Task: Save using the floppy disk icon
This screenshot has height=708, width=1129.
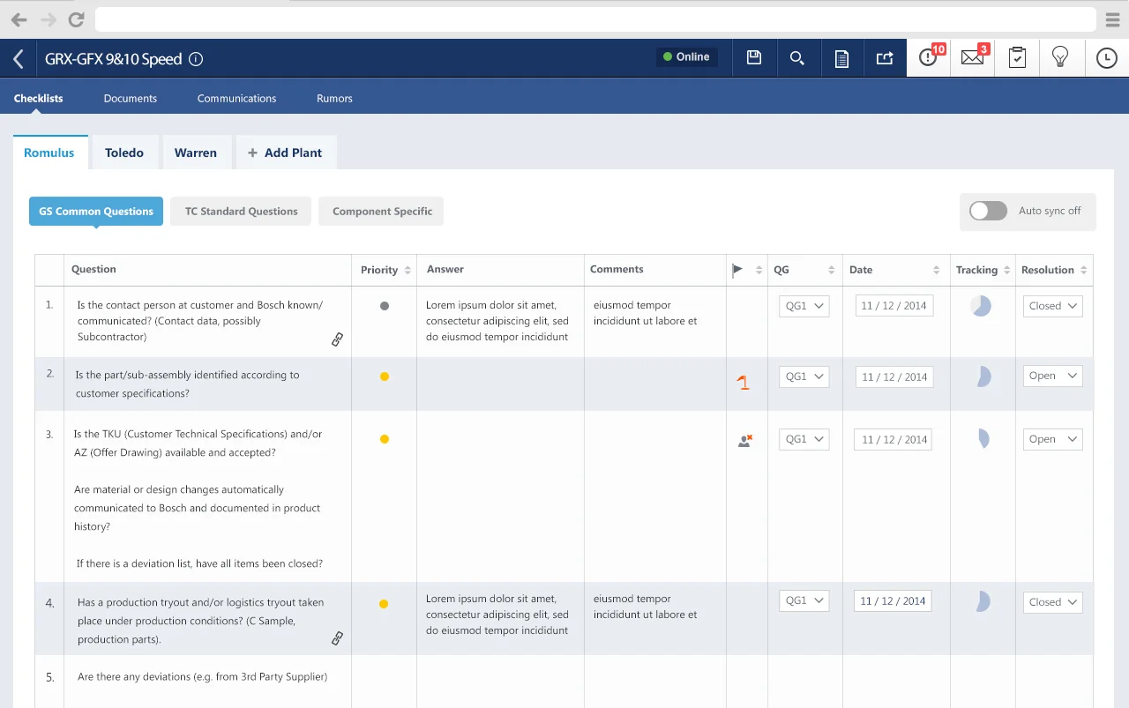Action: [754, 57]
